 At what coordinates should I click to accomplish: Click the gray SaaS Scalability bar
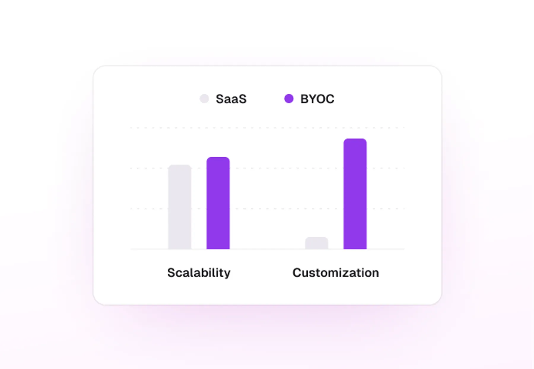179,207
